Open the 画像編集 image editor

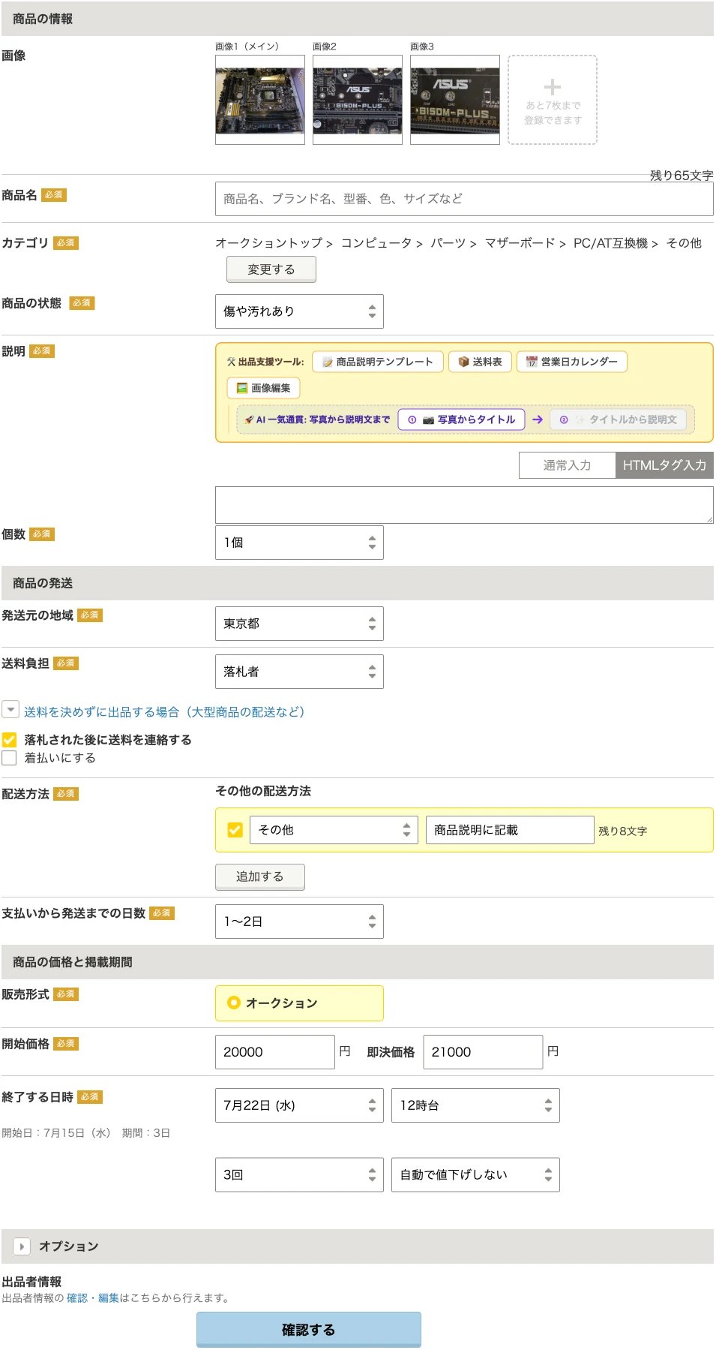(263, 388)
